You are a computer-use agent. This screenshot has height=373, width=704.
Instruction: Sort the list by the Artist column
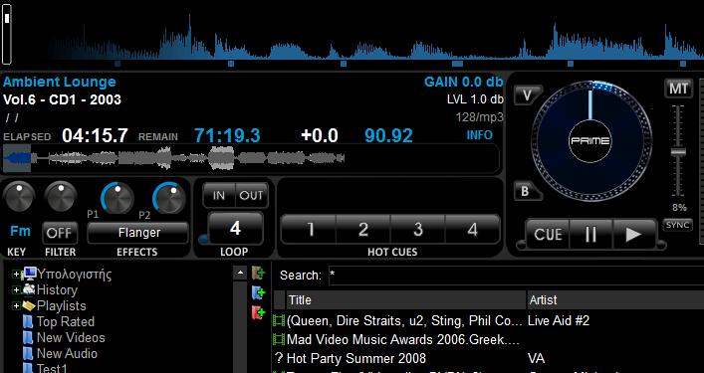click(x=615, y=300)
